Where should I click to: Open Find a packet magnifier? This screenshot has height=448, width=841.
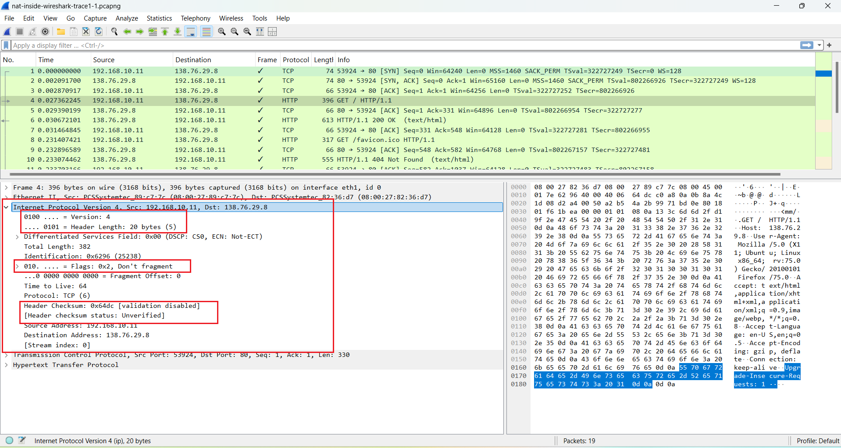click(x=114, y=32)
